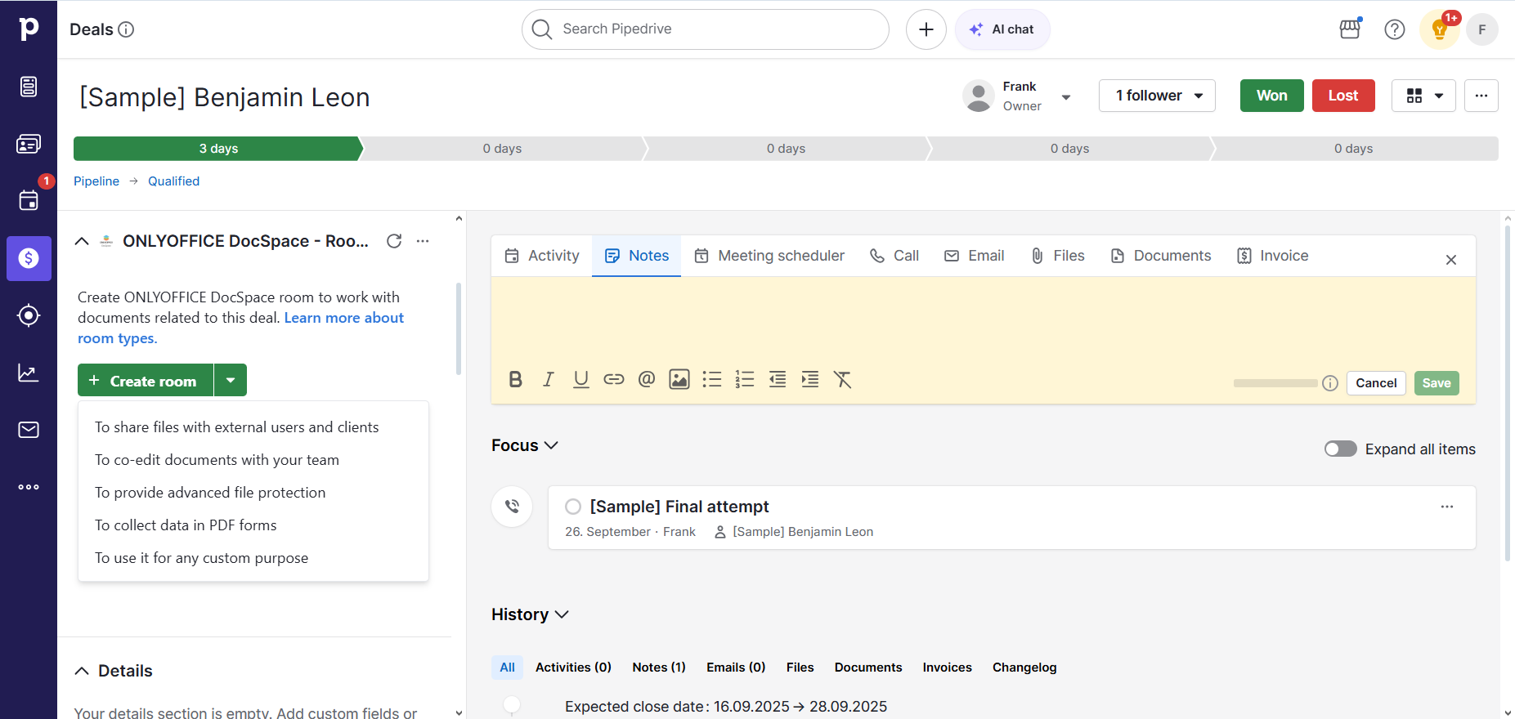1515x719 pixels.
Task: Decrease indent in the note
Action: pos(778,379)
